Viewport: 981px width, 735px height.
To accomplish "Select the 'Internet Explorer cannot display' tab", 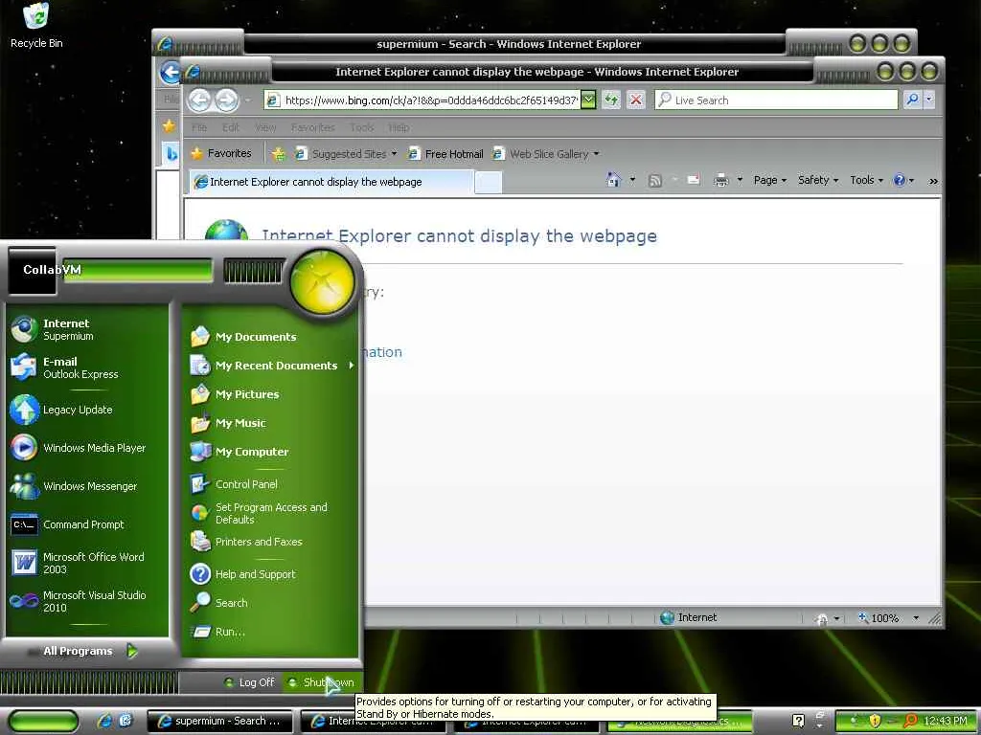I will pyautogui.click(x=331, y=182).
